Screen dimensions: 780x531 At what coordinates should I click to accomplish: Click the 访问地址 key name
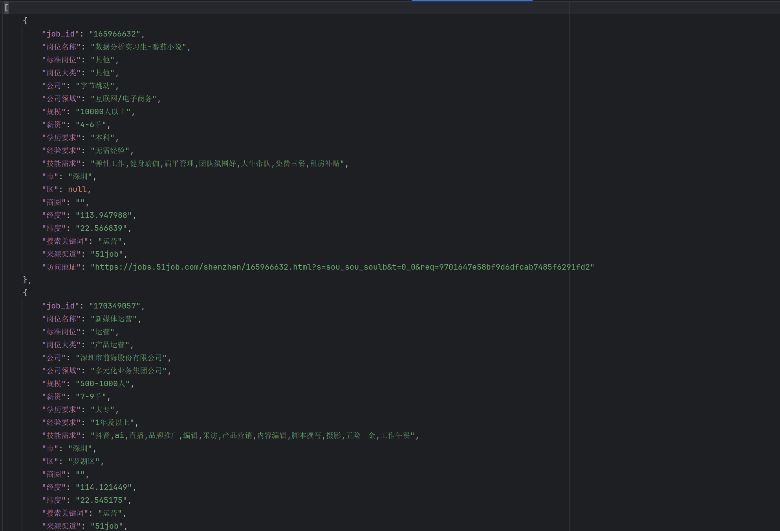(x=61, y=267)
